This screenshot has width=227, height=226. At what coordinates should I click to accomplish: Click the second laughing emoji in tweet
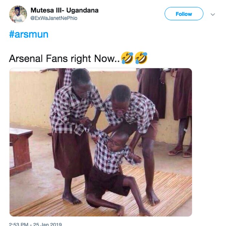click(x=141, y=58)
